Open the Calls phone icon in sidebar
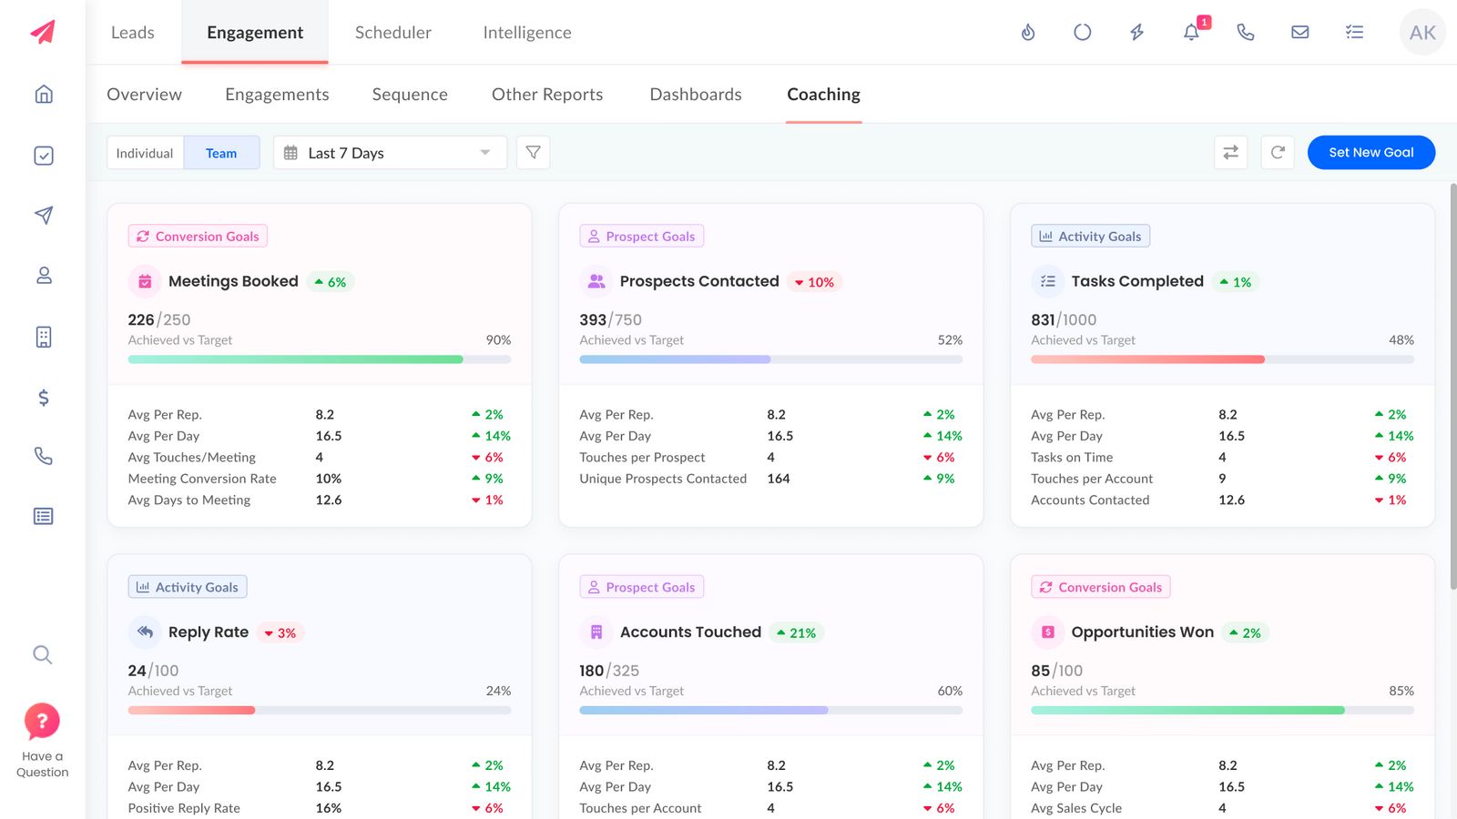Viewport: 1457px width, 819px height. pyautogui.click(x=43, y=456)
